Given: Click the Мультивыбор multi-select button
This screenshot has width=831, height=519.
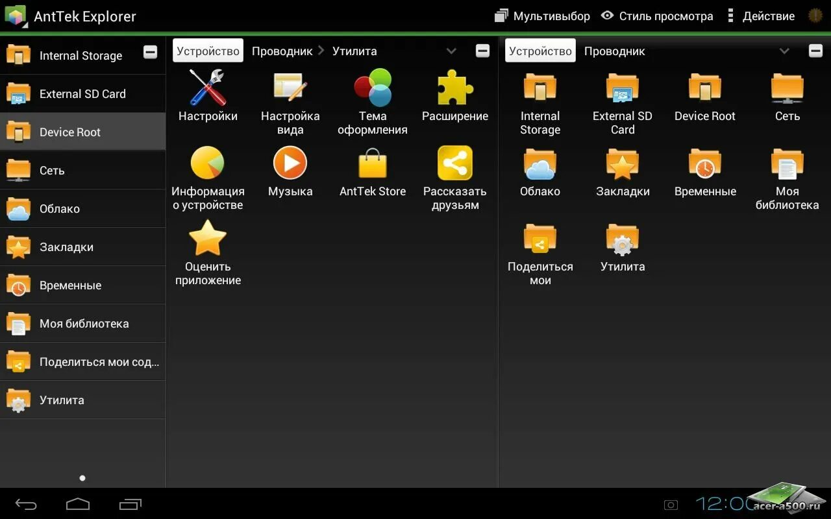Looking at the screenshot, I should [x=542, y=16].
